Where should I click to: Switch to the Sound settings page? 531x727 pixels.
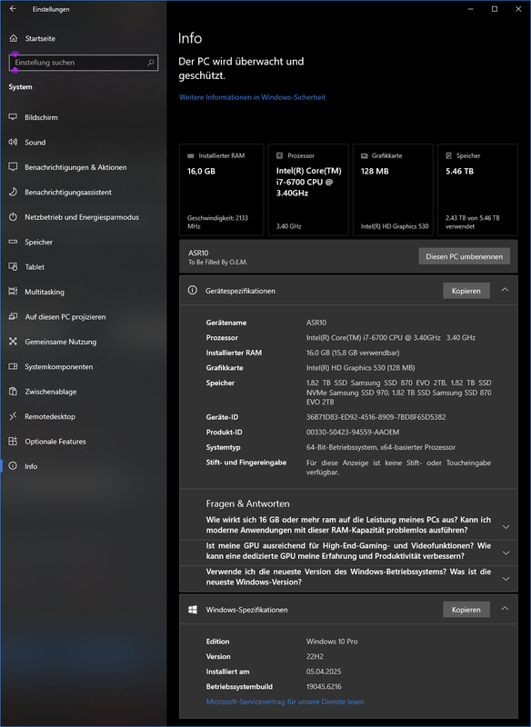[84, 143]
